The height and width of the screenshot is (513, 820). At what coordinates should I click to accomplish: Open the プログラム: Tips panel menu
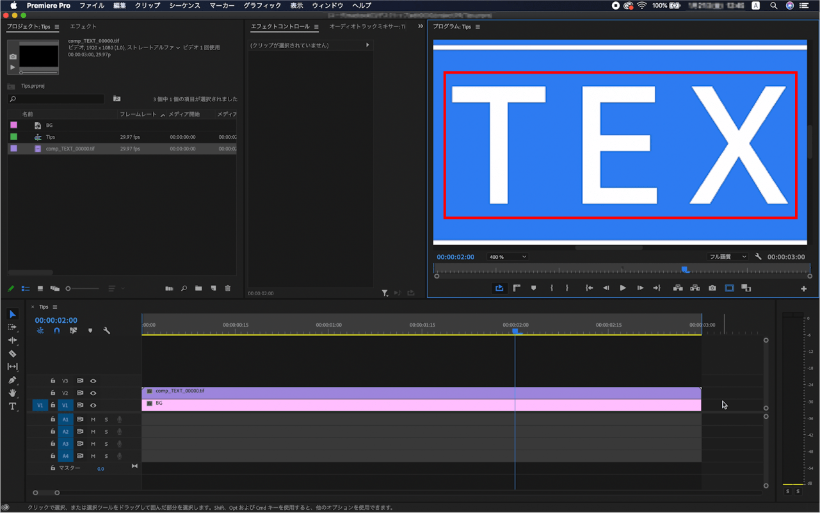tap(478, 27)
